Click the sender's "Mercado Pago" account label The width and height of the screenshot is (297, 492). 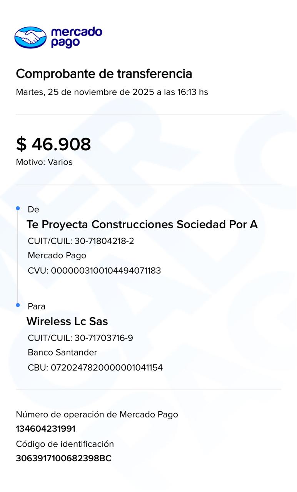point(57,256)
